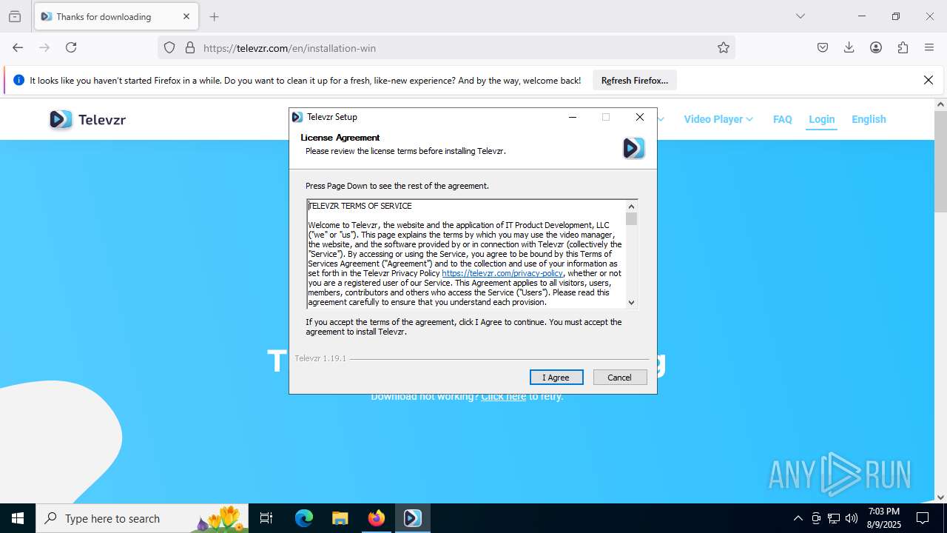Open Task View on taskbar
This screenshot has height=533, width=947.
click(x=266, y=518)
